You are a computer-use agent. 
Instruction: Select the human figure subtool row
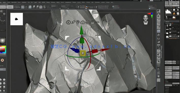[172, 26]
